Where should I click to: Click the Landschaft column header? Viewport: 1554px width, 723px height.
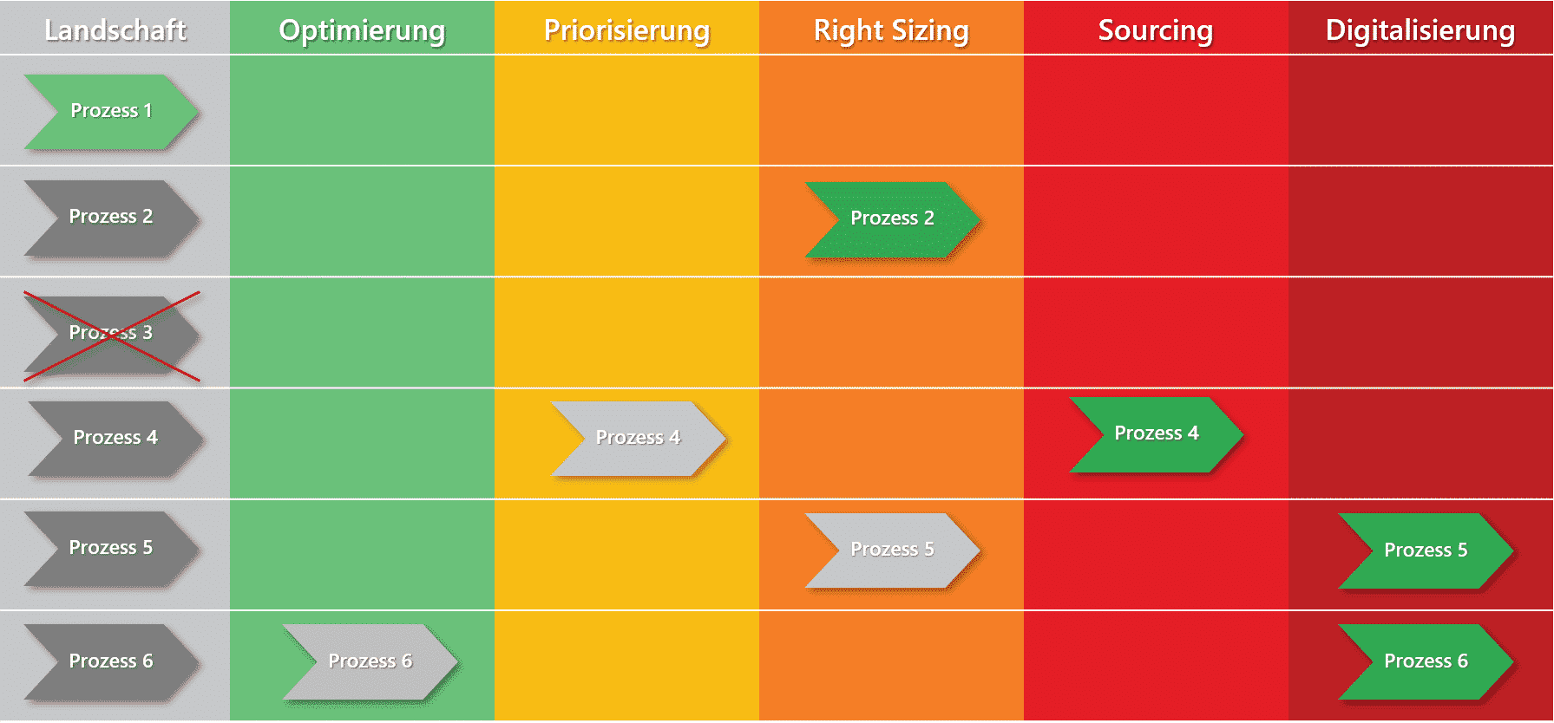115,29
